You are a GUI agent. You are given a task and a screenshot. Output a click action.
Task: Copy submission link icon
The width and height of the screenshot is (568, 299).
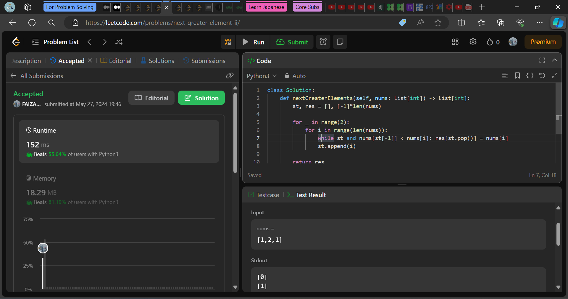click(230, 76)
